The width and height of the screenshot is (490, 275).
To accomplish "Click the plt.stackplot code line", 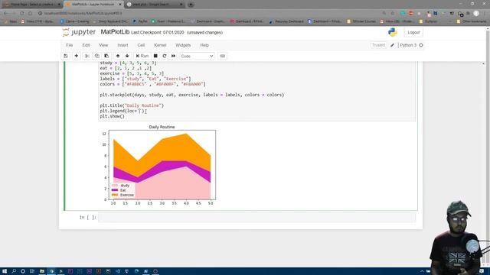I will point(192,95).
